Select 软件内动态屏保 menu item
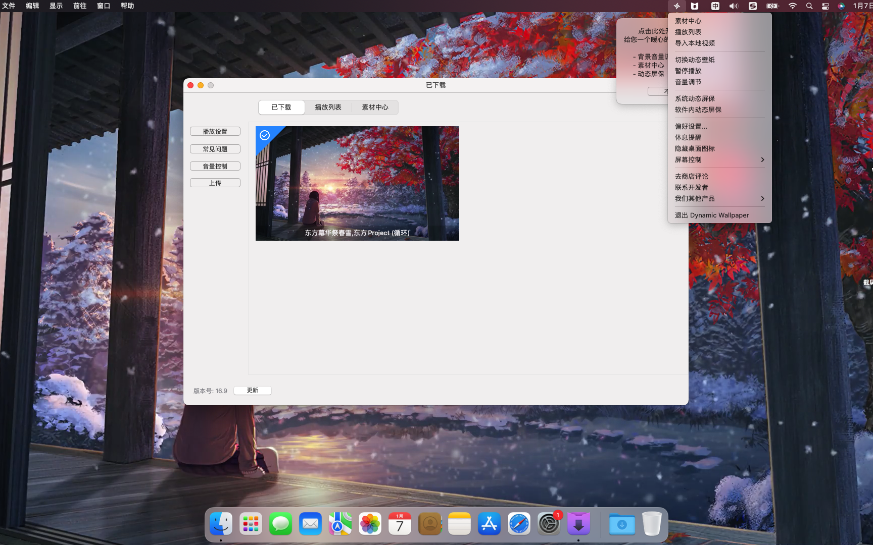 (x=719, y=110)
